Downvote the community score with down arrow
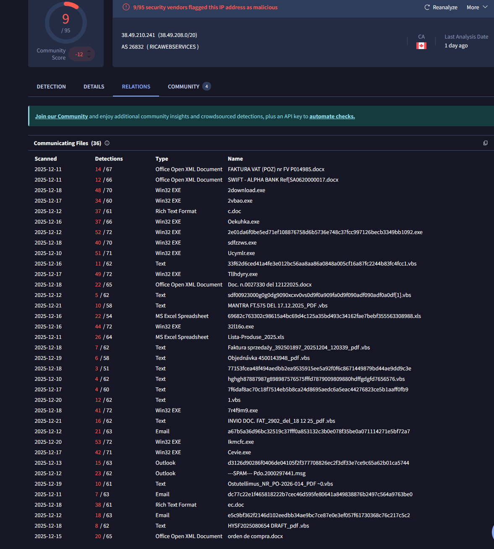494x549 pixels. click(x=89, y=57)
